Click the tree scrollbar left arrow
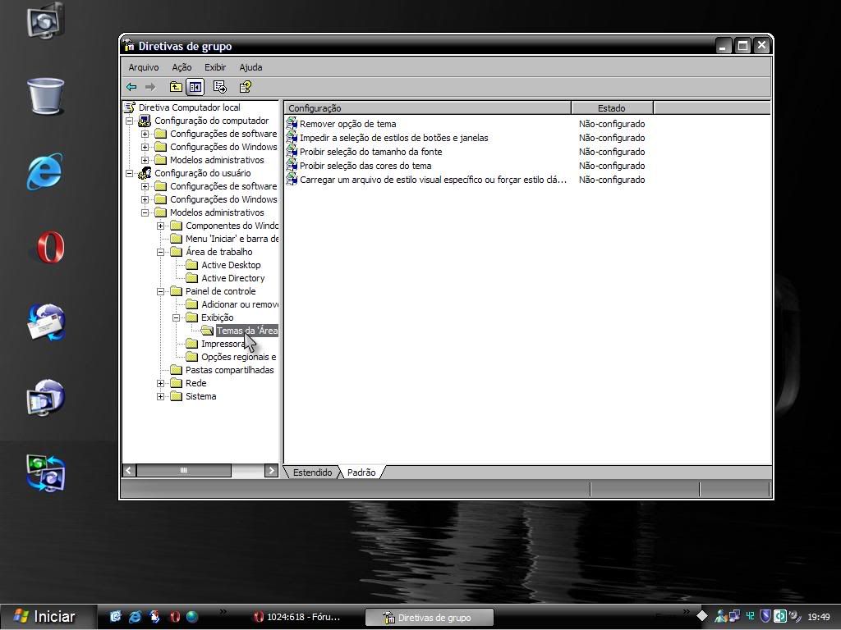Viewport: 841px width, 630px height. click(x=129, y=470)
